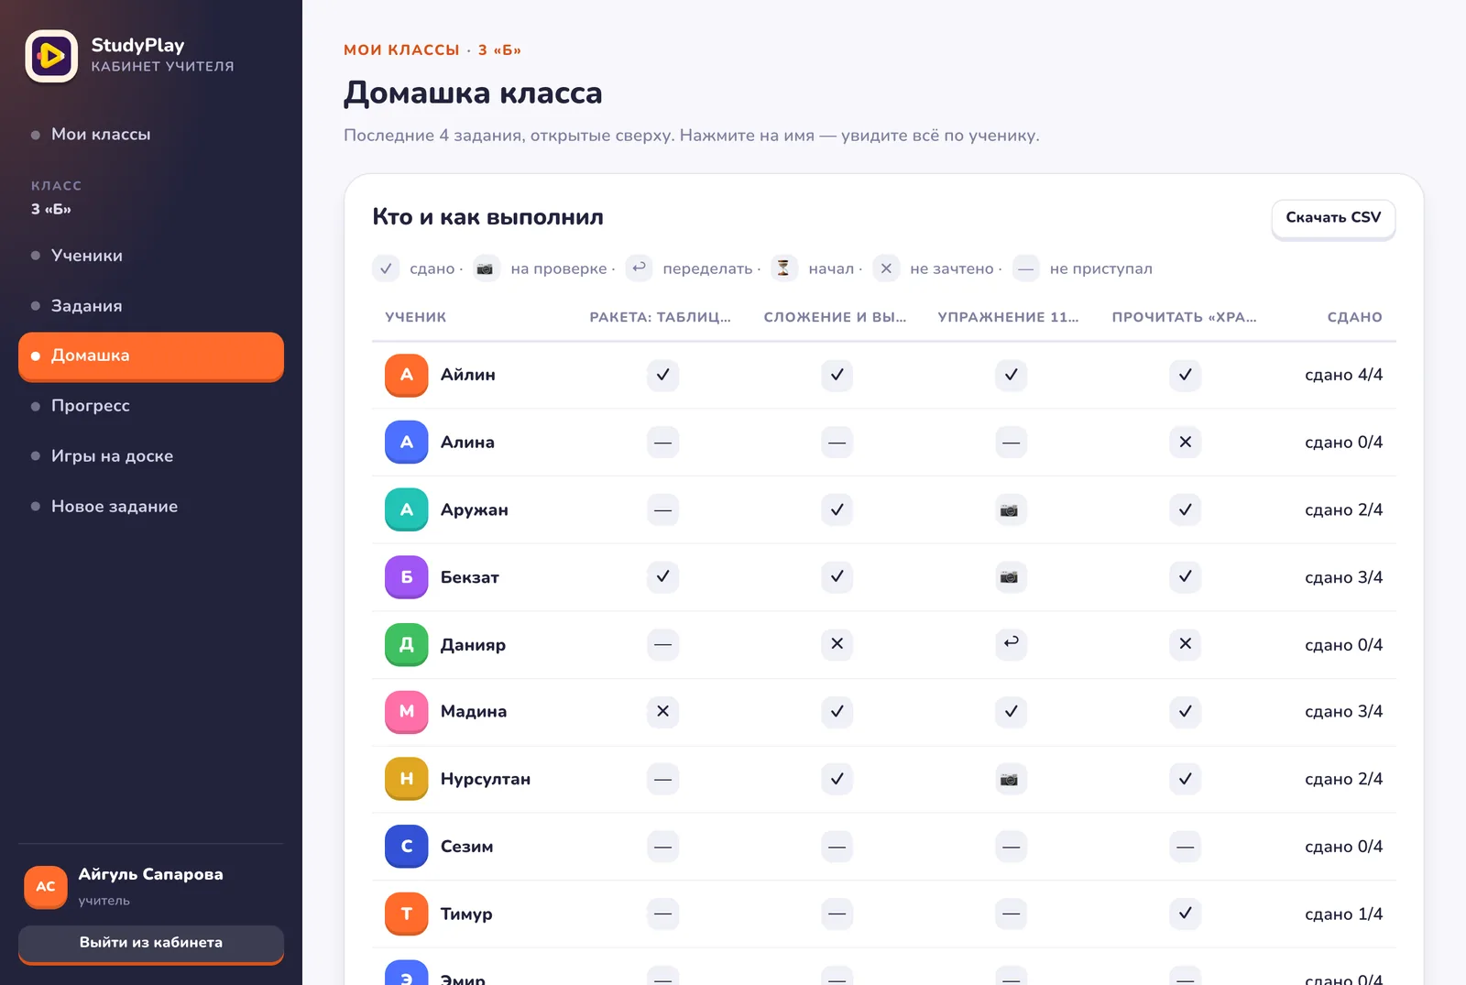Click Данияр's green avatar

(x=407, y=644)
